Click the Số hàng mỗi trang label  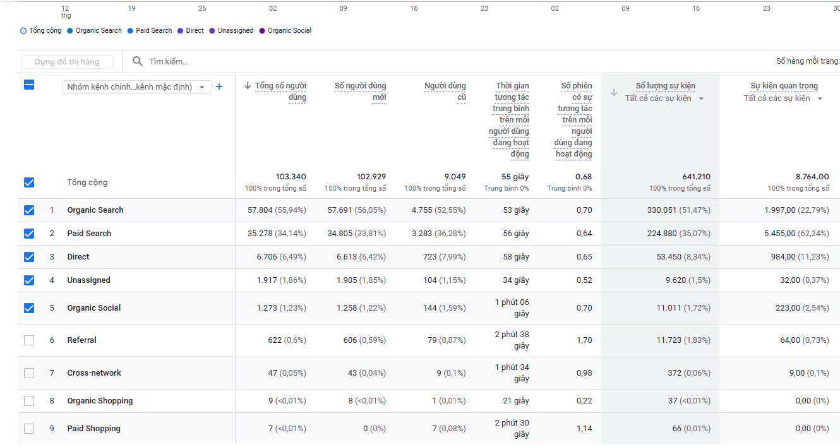pyautogui.click(x=807, y=61)
